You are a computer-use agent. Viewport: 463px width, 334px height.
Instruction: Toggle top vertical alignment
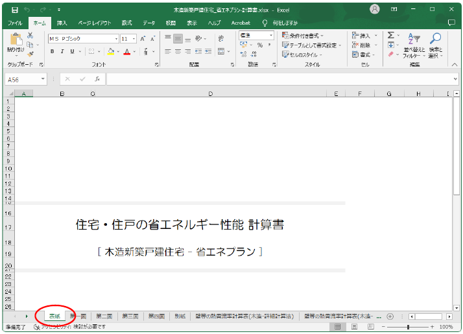pyautogui.click(x=168, y=38)
